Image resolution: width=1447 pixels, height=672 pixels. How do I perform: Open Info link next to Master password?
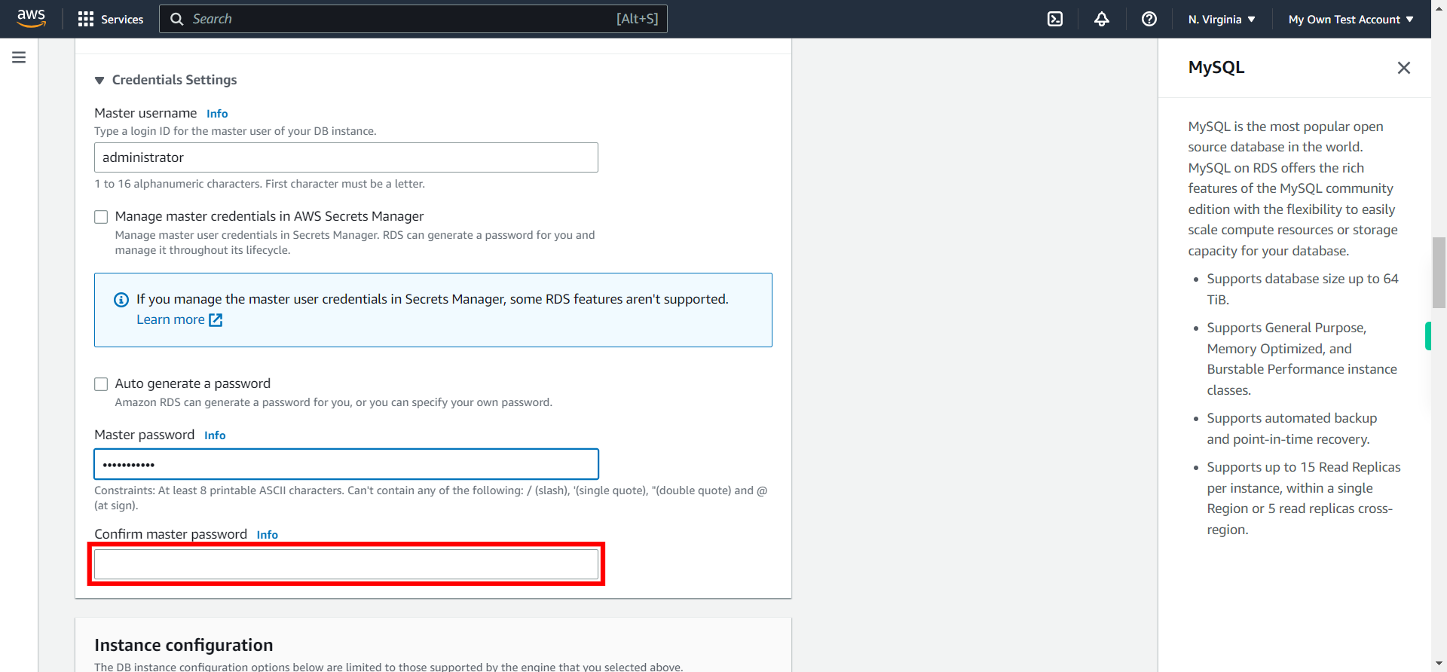click(215, 435)
